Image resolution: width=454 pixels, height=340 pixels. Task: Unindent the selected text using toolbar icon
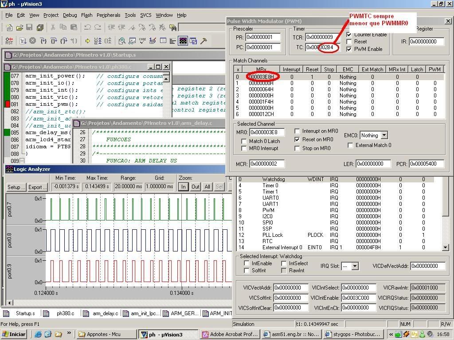(121, 27)
